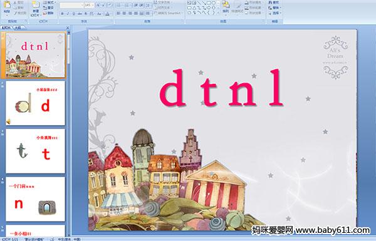Toggle Center text alignment
The height and width of the screenshot is (241, 376).
124,13
